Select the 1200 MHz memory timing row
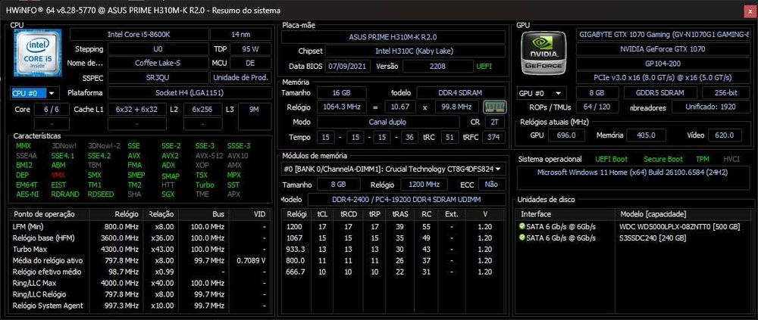This screenshot has width=758, height=320. tap(393, 226)
